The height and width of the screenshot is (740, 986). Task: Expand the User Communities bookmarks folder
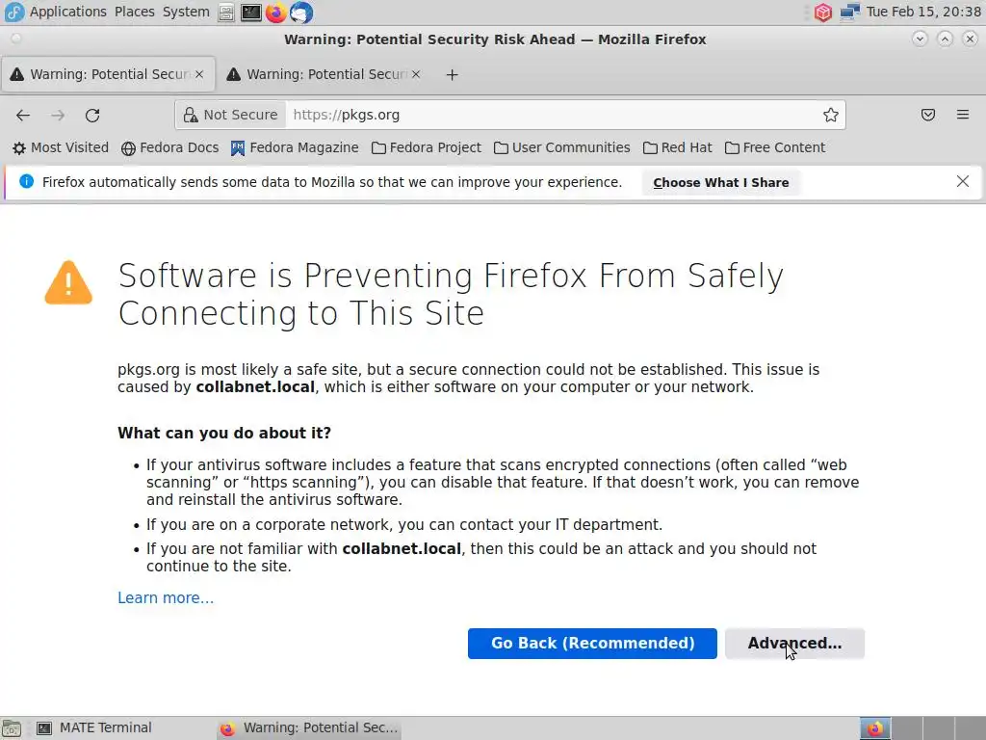click(562, 147)
